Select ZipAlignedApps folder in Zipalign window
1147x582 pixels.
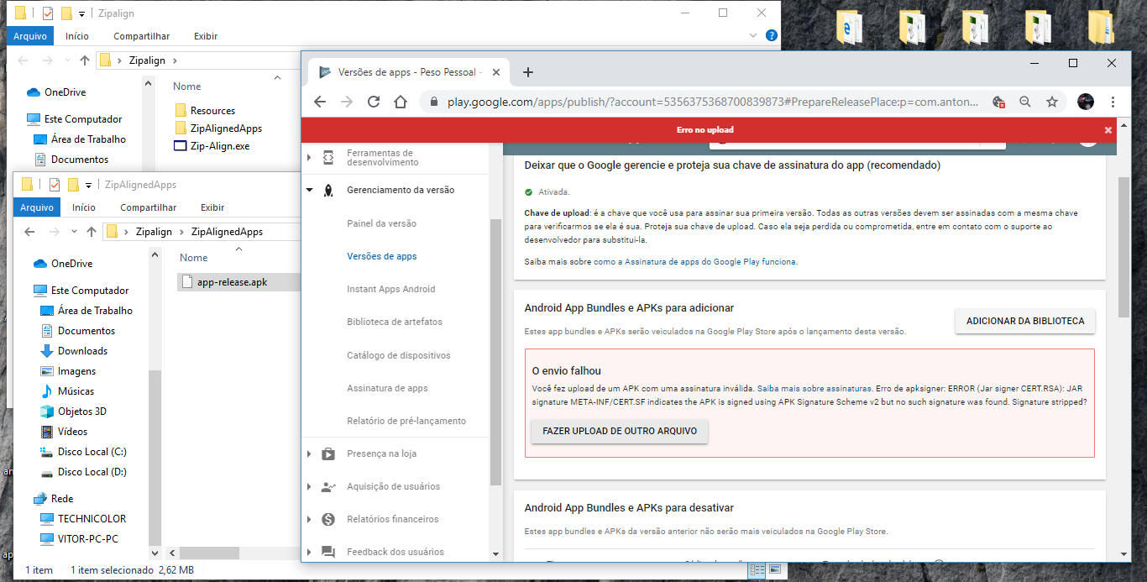coord(226,128)
